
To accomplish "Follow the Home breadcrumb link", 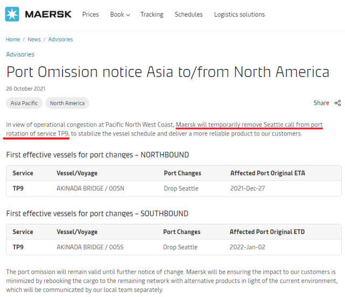I will pyautogui.click(x=13, y=39).
